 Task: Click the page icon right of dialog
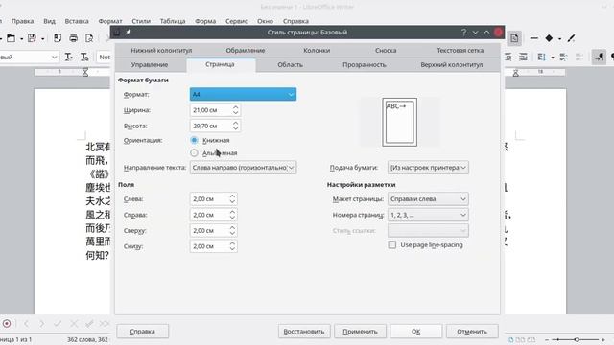pyautogui.click(x=514, y=38)
